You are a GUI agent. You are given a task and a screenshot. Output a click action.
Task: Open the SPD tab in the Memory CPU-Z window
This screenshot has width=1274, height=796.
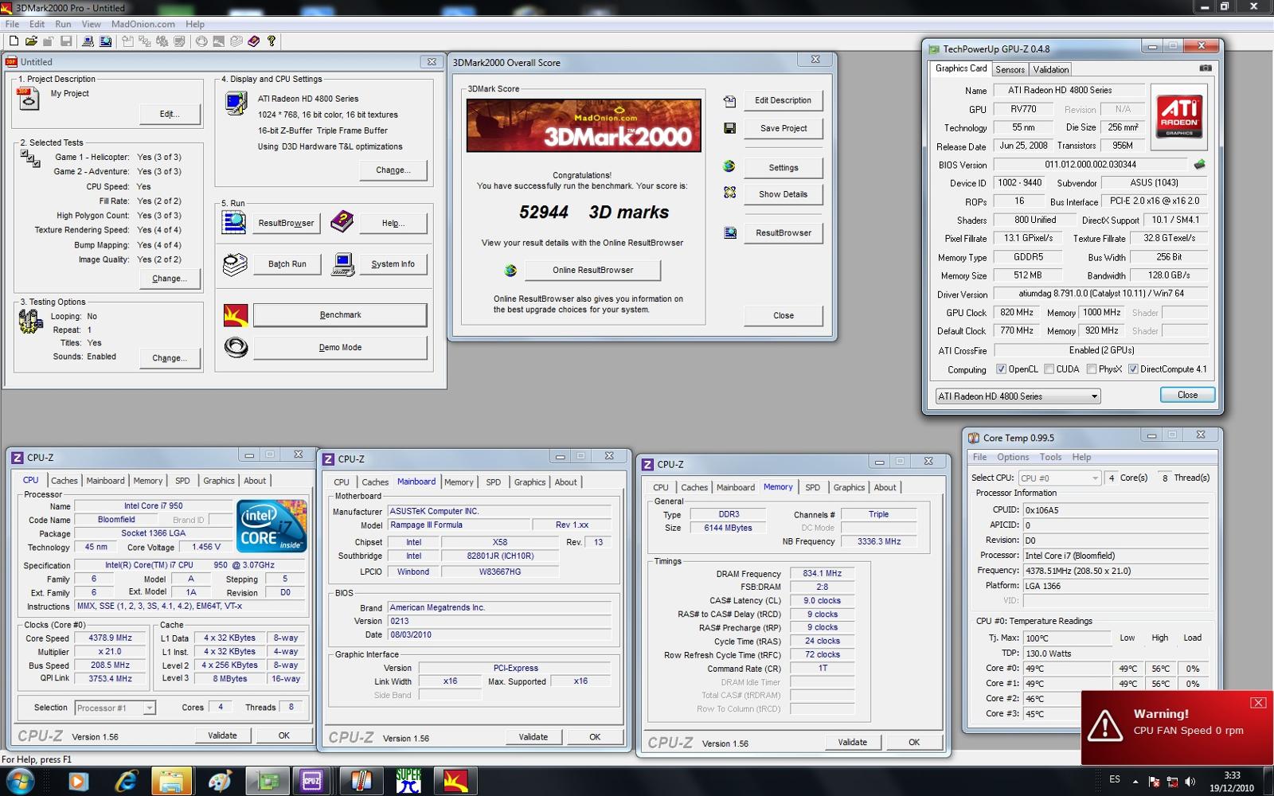coord(812,487)
